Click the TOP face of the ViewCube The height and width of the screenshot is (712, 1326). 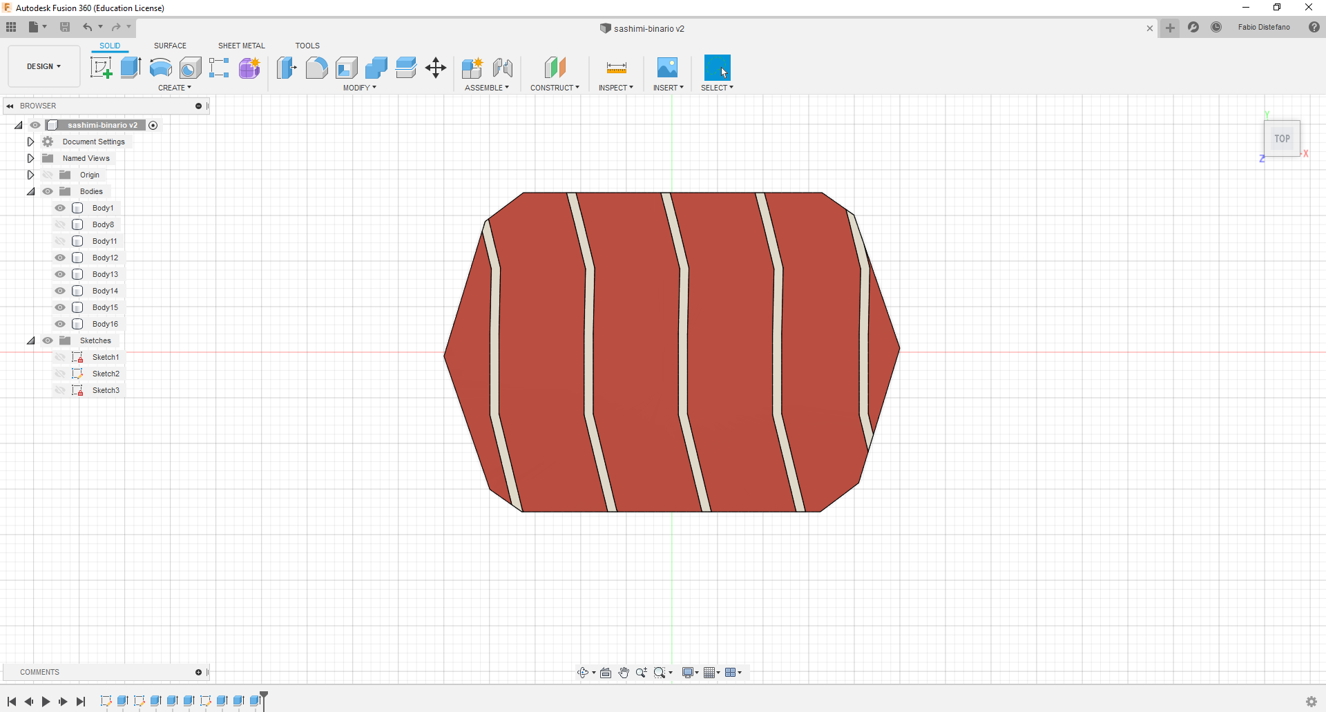tap(1282, 139)
